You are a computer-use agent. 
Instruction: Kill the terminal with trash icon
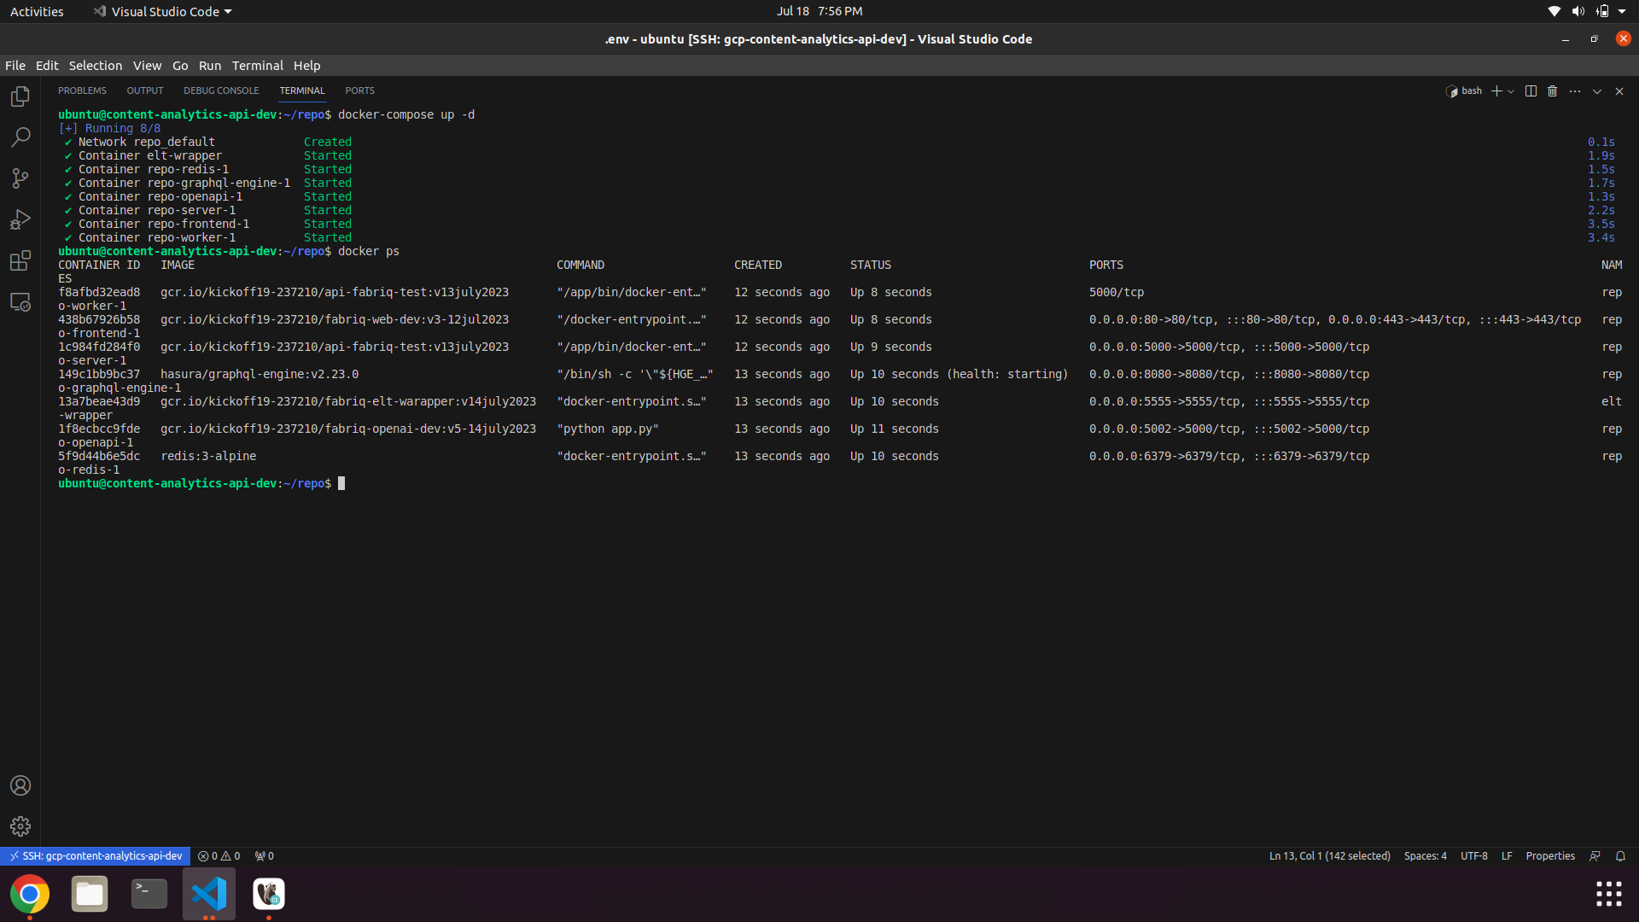coord(1553,91)
